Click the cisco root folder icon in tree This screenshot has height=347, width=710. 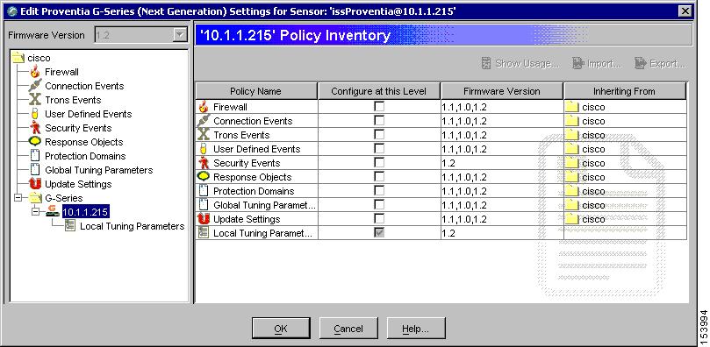coord(18,57)
